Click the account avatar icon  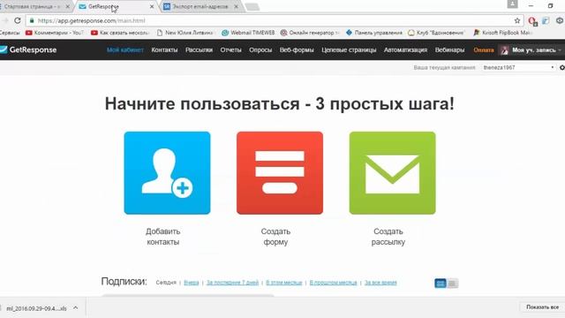pyautogui.click(x=504, y=50)
